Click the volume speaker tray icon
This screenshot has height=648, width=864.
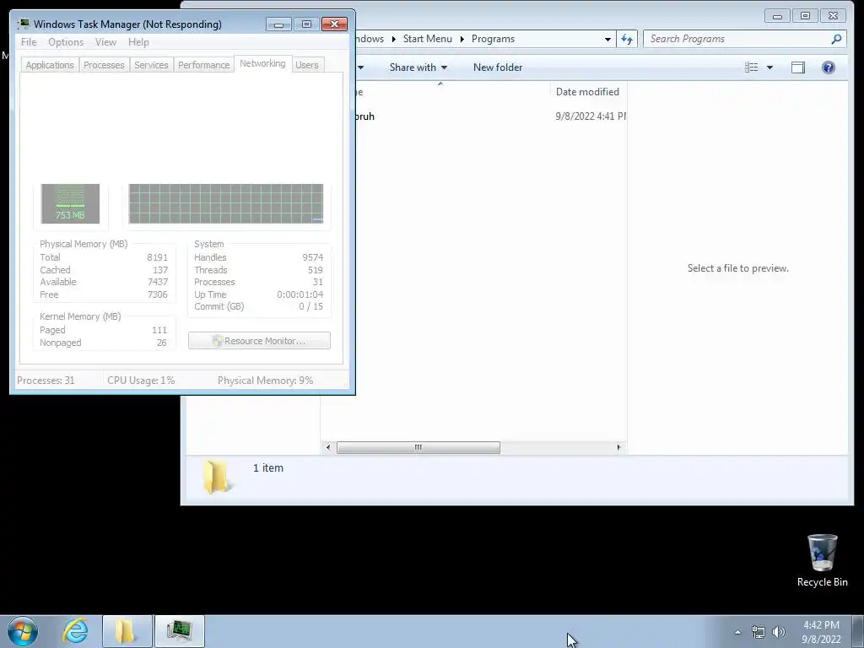(779, 632)
